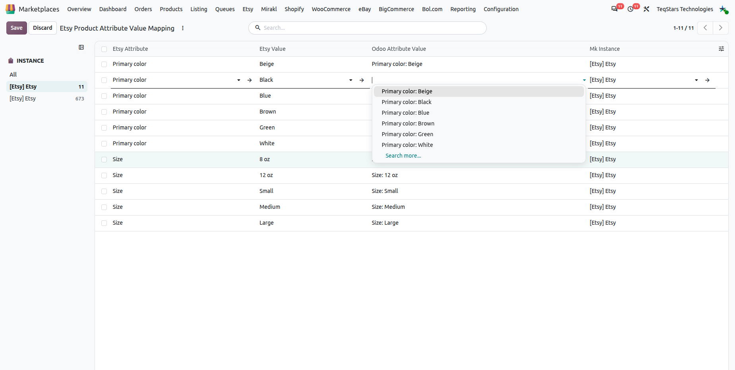Open the Etsy menu

pyautogui.click(x=248, y=9)
